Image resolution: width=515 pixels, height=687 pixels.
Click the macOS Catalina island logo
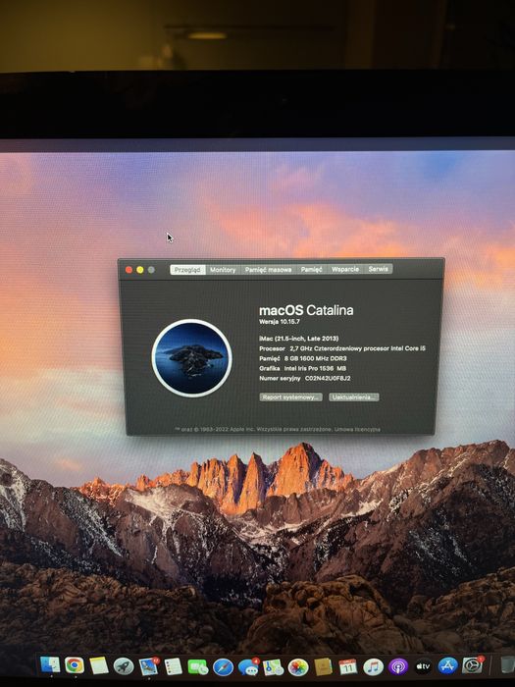pos(192,358)
